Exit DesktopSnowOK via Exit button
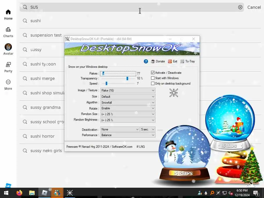This screenshot has height=198, width=264. 172,61
